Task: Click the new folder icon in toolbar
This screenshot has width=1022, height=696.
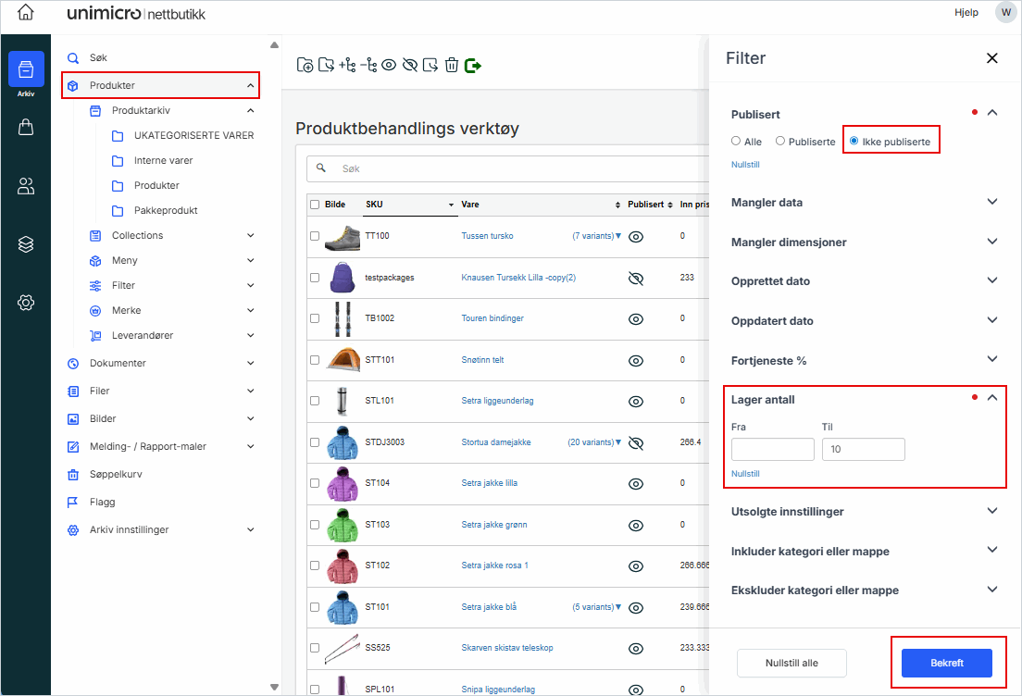Action: (305, 65)
